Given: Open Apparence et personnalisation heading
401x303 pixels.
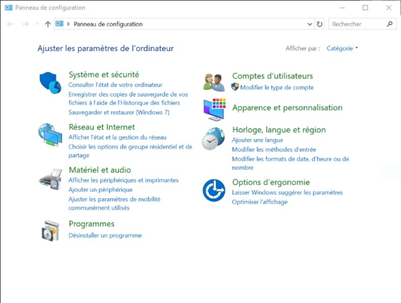Looking at the screenshot, I should tap(287, 108).
